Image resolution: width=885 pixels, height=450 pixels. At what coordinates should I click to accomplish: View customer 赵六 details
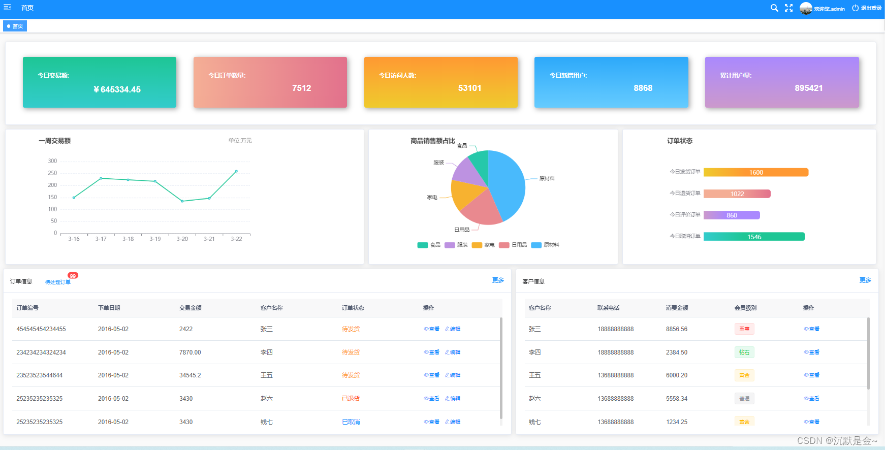(x=812, y=399)
